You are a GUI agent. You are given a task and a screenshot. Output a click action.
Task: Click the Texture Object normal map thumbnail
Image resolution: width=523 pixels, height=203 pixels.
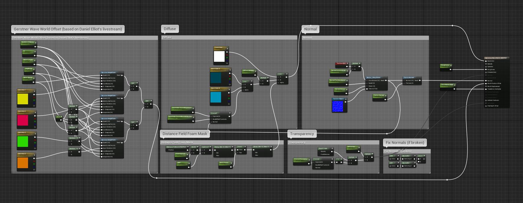coord(338,106)
